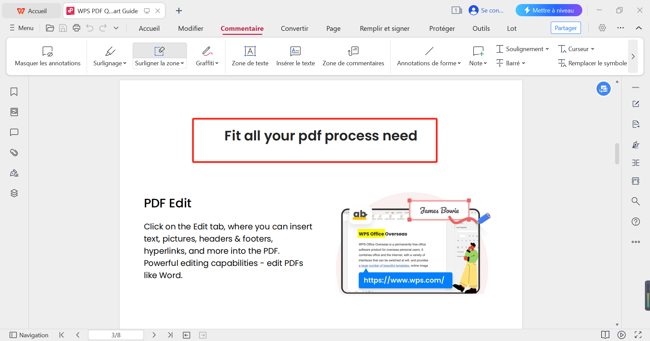Expand Barré dropdown arrow
This screenshot has height=341, width=650.
click(524, 63)
